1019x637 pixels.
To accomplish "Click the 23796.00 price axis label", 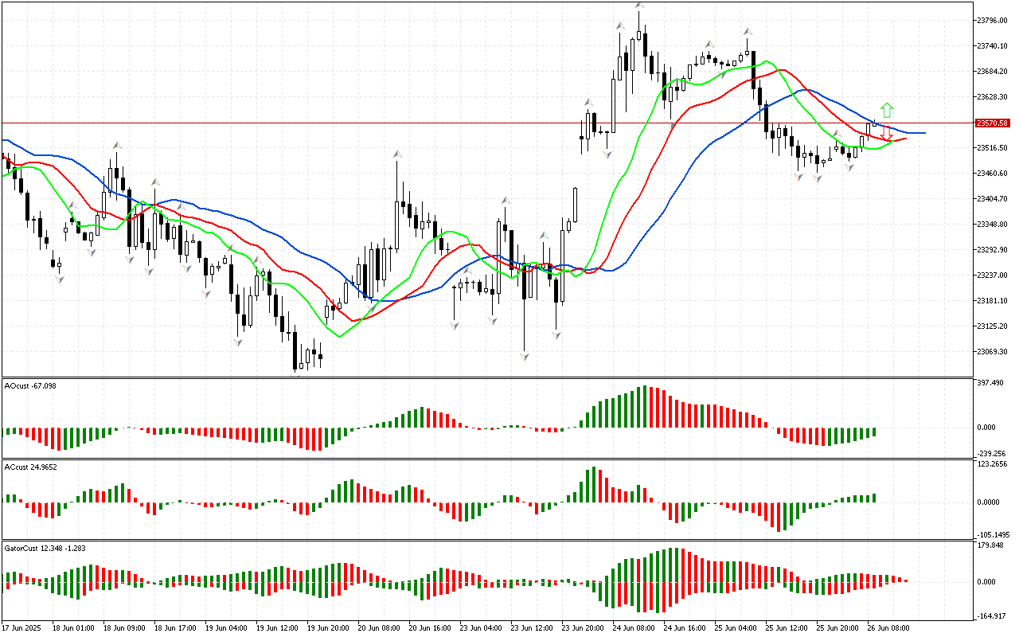I will coord(992,20).
